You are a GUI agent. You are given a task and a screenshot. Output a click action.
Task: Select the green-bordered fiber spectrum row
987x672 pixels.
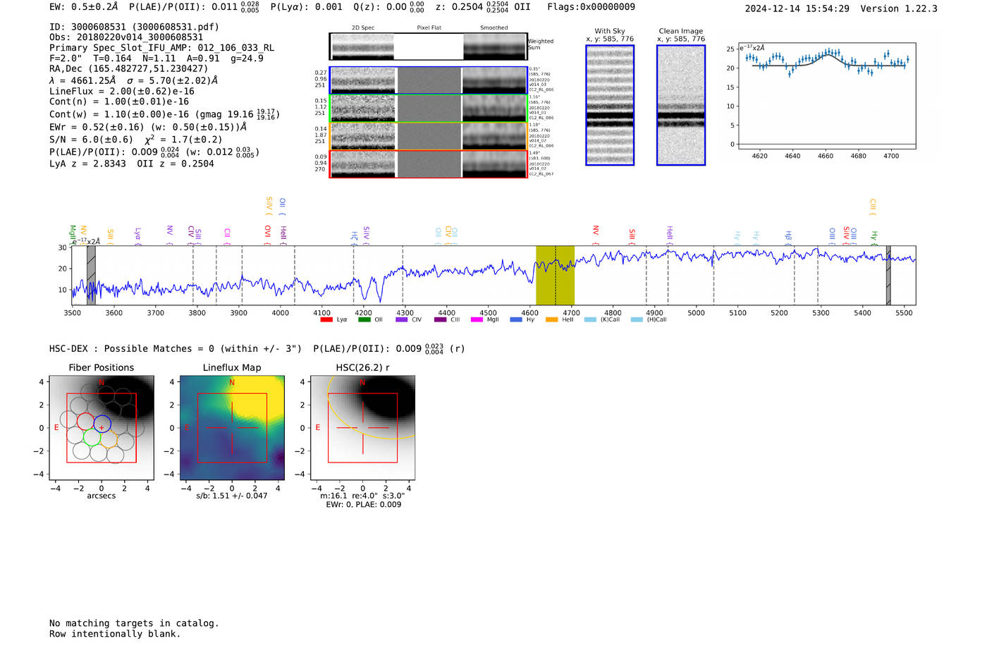(428, 108)
